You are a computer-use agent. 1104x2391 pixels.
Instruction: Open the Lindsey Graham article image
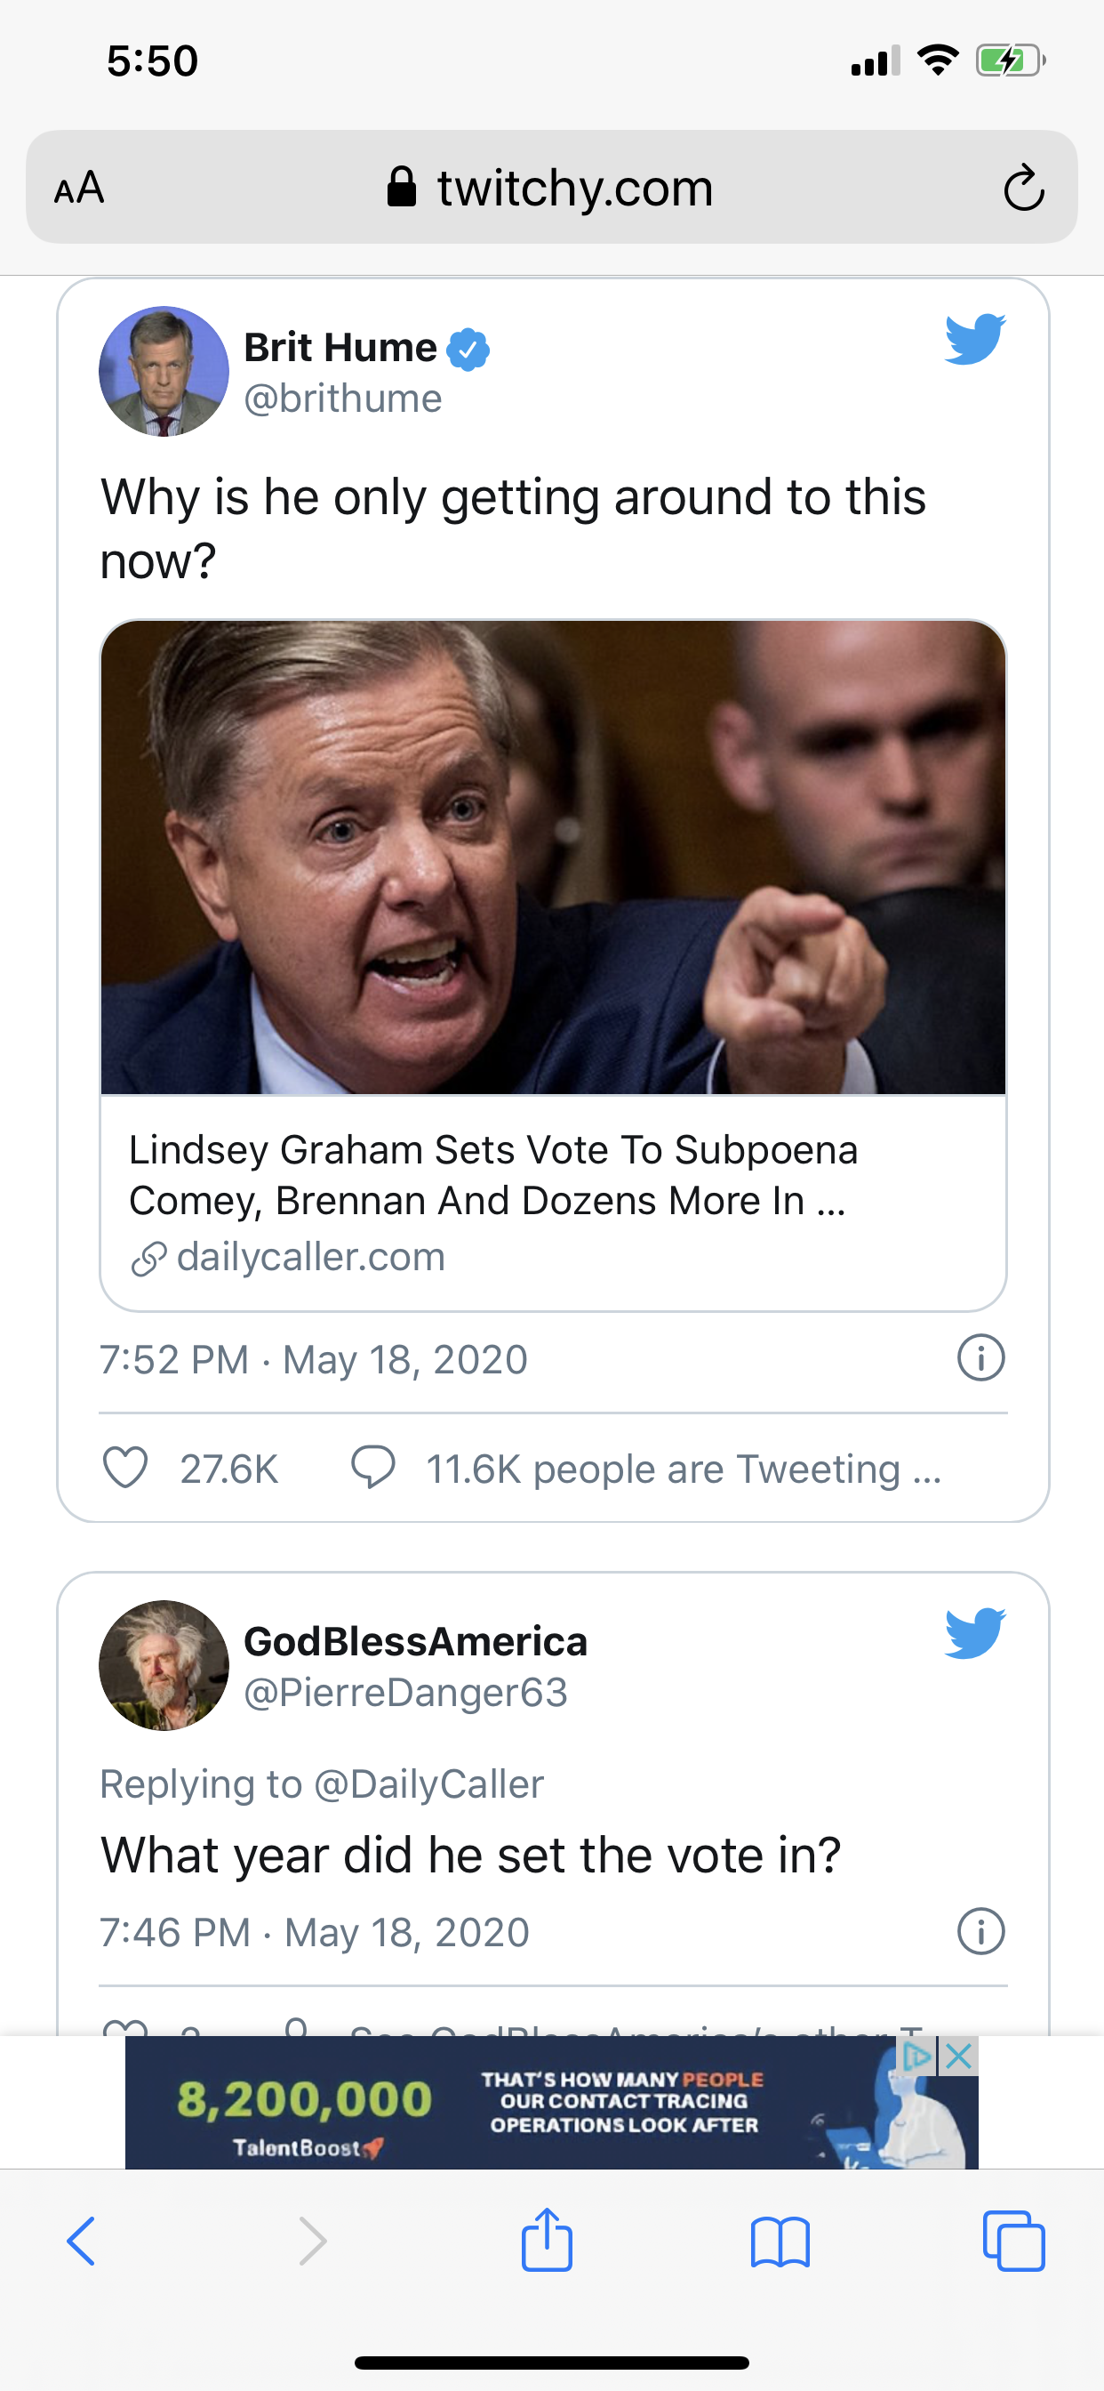(x=553, y=857)
